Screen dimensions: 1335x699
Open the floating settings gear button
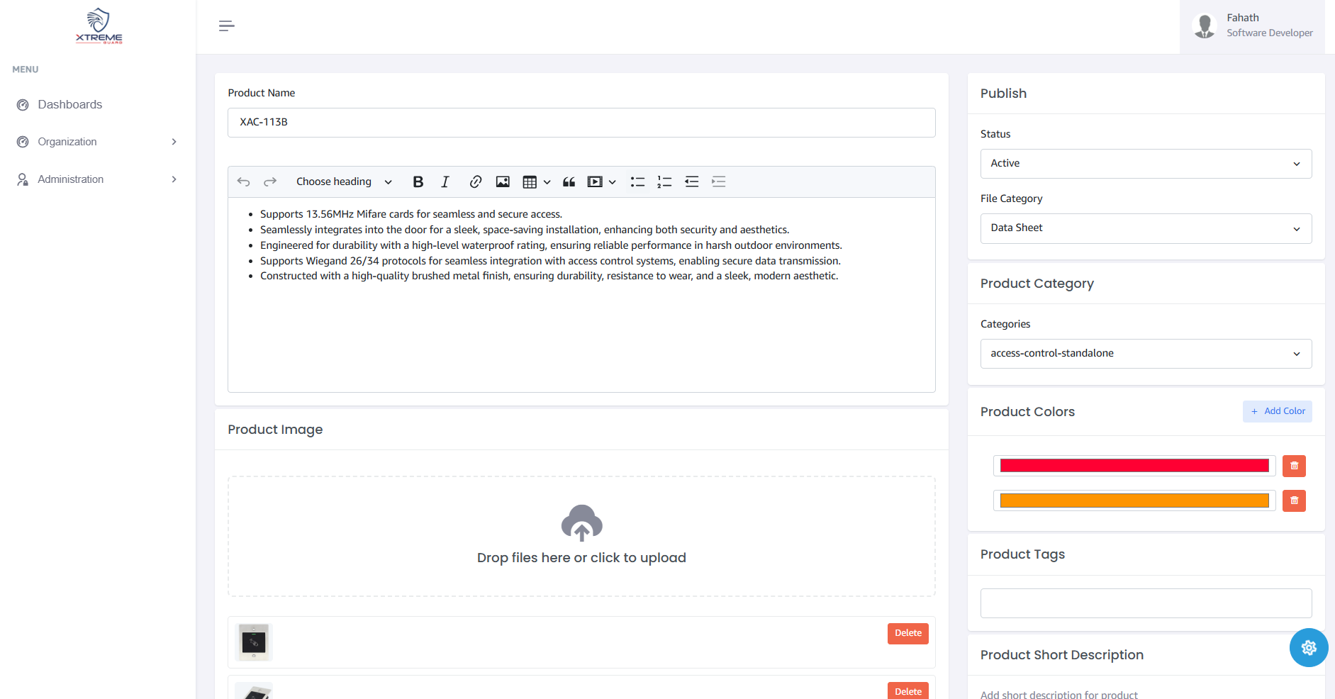coord(1308,647)
